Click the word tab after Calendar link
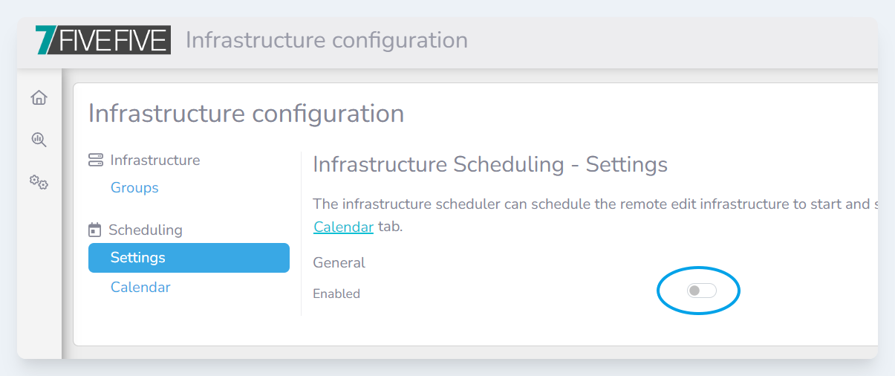The image size is (895, 376). [390, 227]
